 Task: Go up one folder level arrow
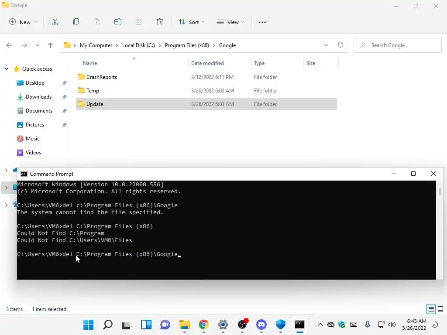(51, 45)
